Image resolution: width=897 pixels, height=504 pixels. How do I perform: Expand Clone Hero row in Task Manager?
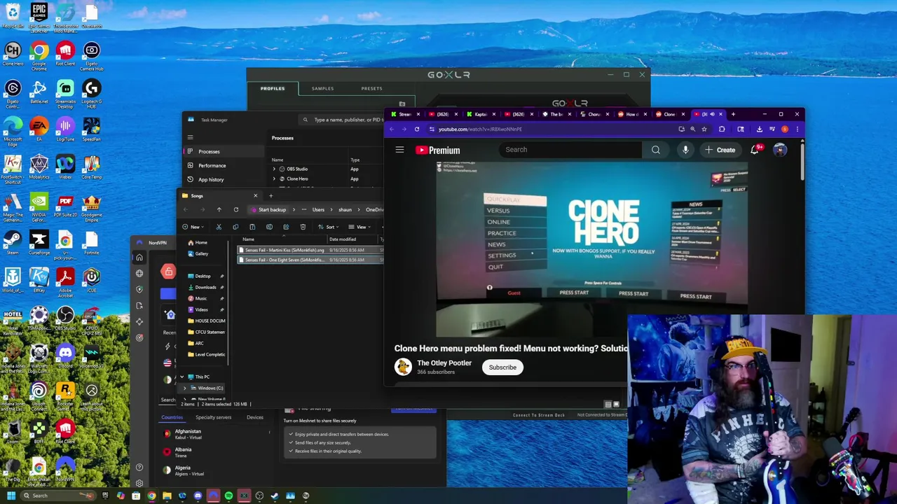click(x=274, y=178)
